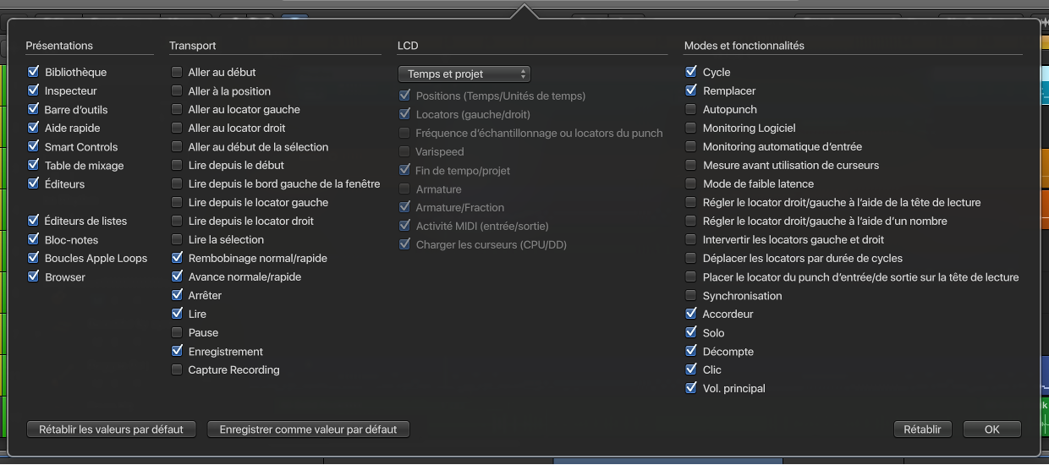Screen dimensions: 1049x465
Task: Enable the Pause transport checkbox
Action: 177,333
